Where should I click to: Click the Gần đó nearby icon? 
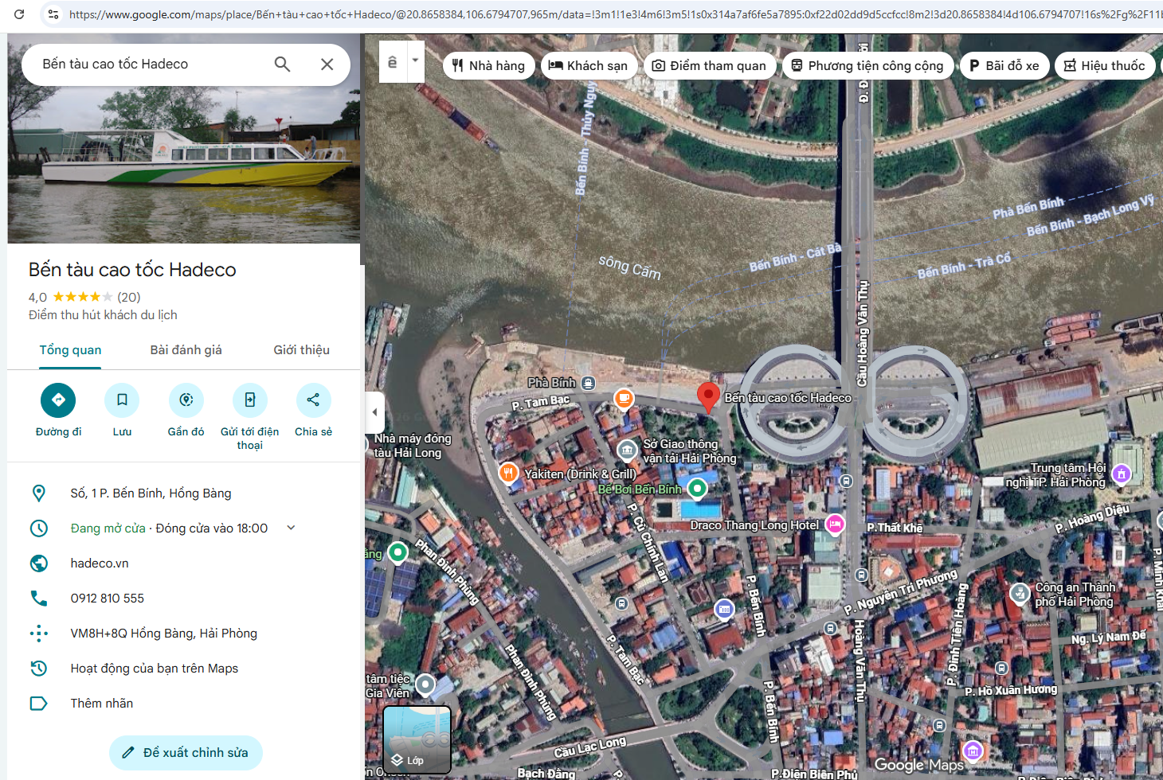[186, 400]
